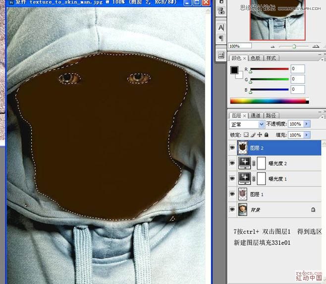Open the collapsed panel icon below Paragraph
This screenshot has width=326, height=284.
pyautogui.click(x=221, y=55)
